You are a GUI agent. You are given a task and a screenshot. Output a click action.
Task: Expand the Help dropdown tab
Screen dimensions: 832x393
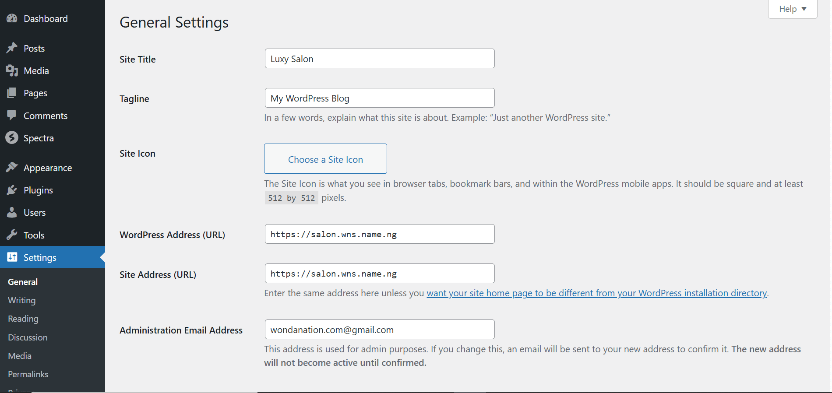pos(793,9)
